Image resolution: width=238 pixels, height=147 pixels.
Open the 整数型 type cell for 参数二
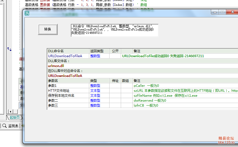[95, 101]
